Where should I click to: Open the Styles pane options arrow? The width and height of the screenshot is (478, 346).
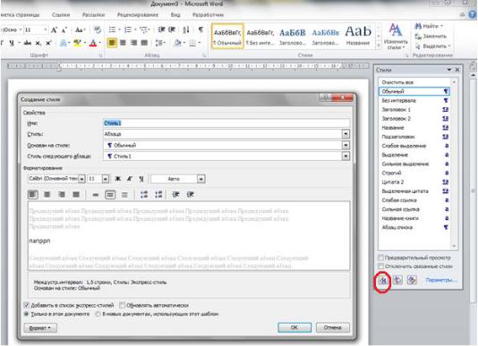[449, 70]
